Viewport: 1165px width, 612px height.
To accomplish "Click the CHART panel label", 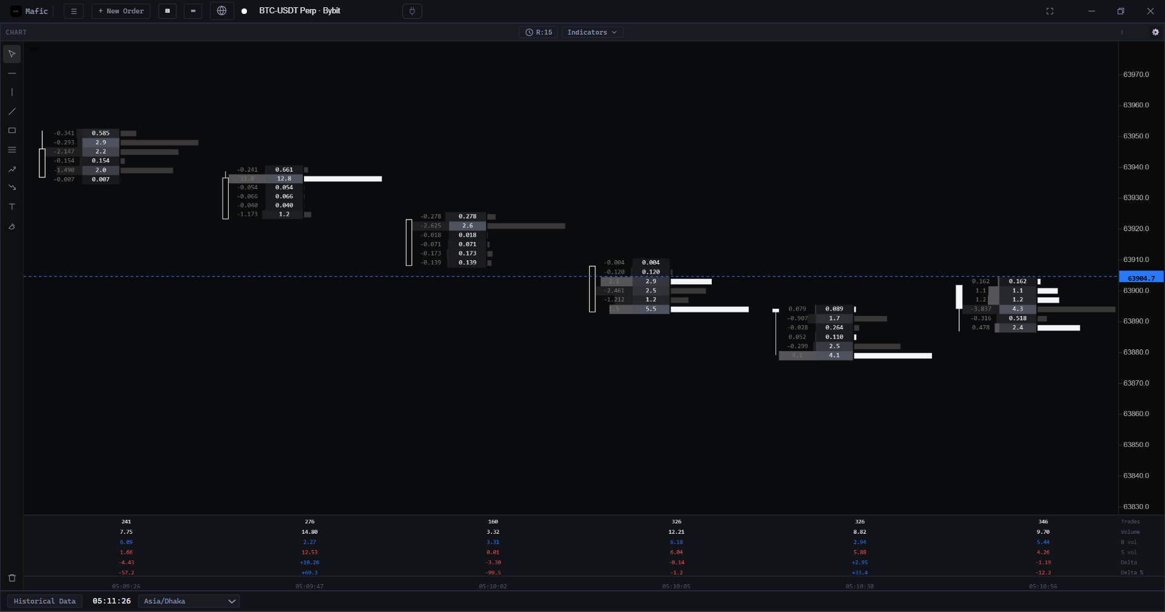I will pyautogui.click(x=16, y=32).
